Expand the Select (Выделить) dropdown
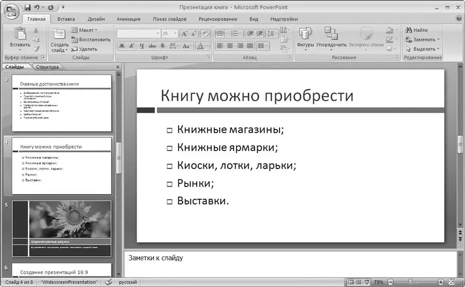 [423, 49]
